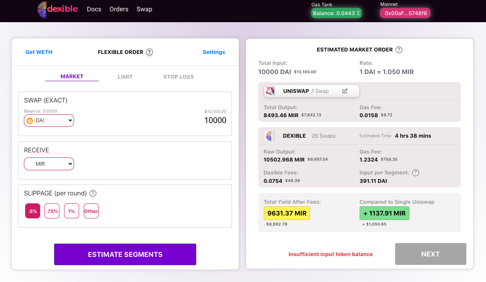Switch to the Limit tab
Screen dimensions: 486x282
(125, 77)
